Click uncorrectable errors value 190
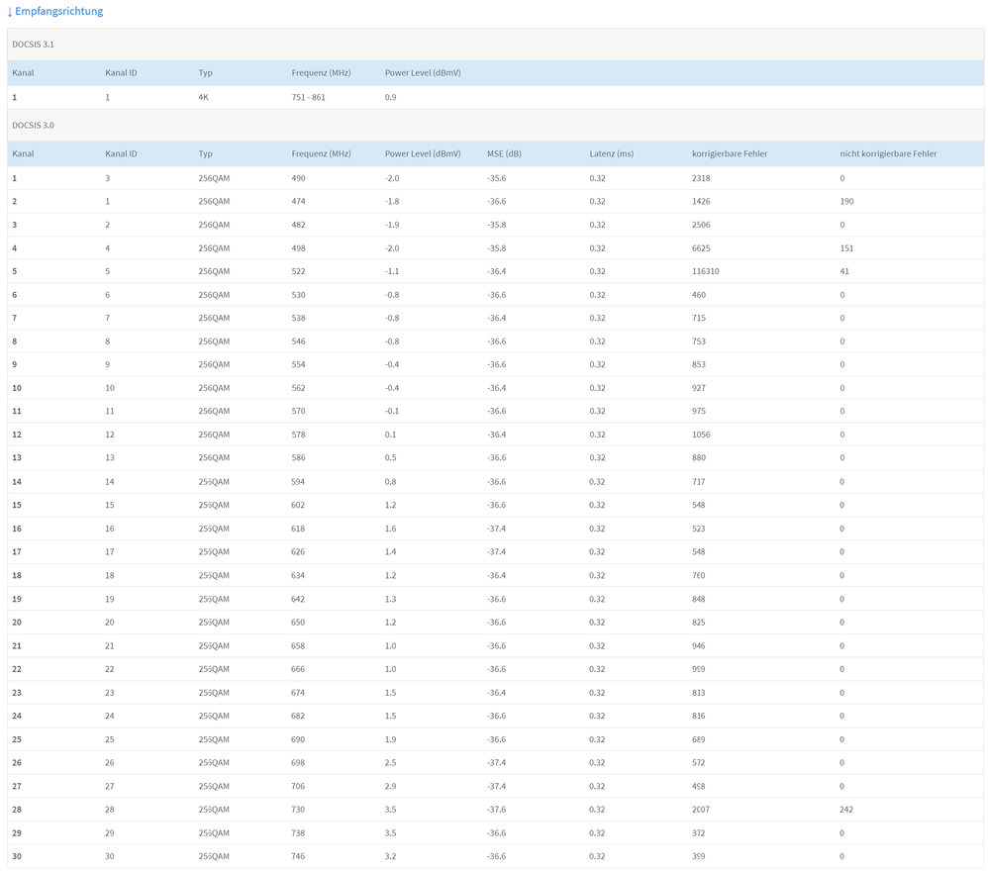The image size is (988, 871). [x=846, y=202]
